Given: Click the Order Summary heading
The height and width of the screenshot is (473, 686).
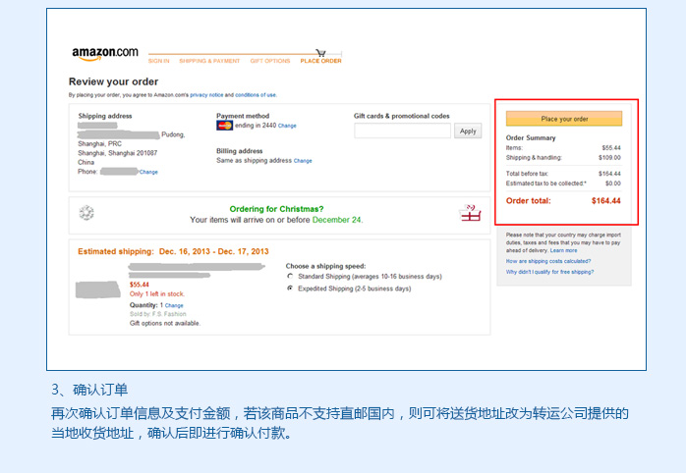Looking at the screenshot, I should [x=531, y=137].
